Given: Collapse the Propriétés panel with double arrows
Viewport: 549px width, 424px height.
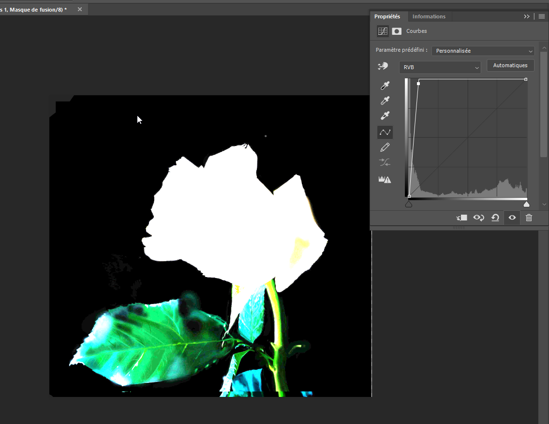Looking at the screenshot, I should click(x=527, y=16).
